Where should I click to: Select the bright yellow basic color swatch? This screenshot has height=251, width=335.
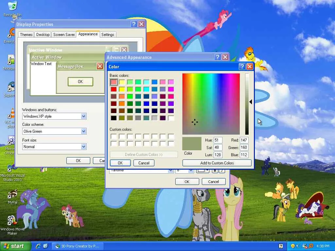(x=122, y=89)
